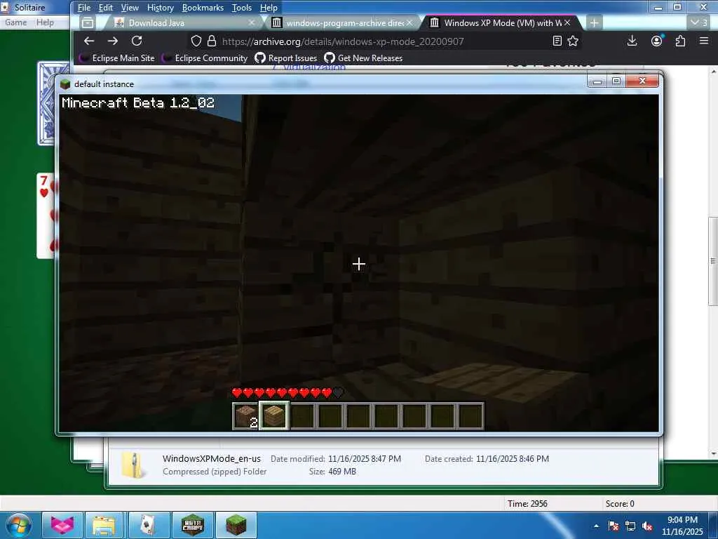Close the Windows XP Mode tab

tap(567, 22)
